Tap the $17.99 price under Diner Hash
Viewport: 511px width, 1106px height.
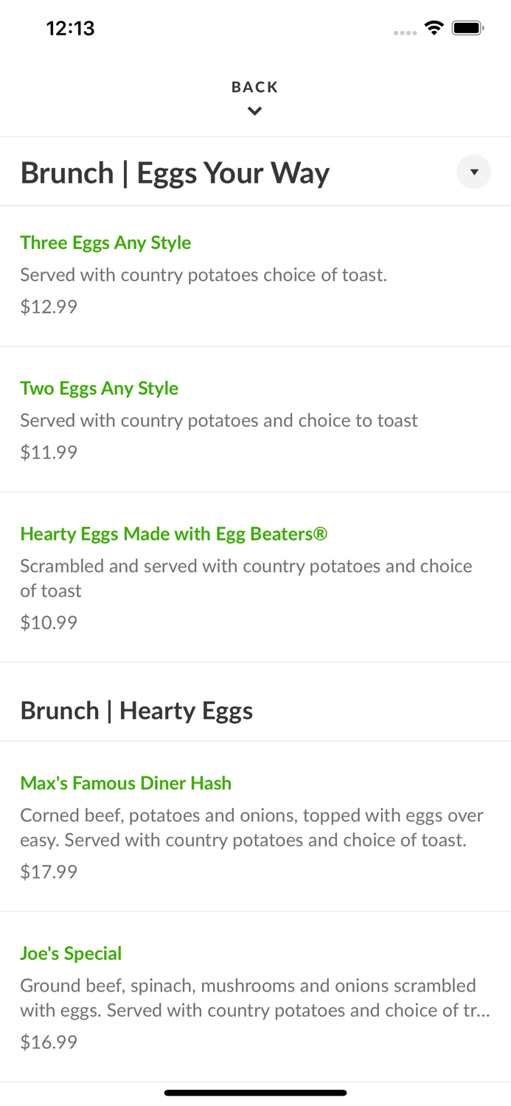[x=49, y=872]
